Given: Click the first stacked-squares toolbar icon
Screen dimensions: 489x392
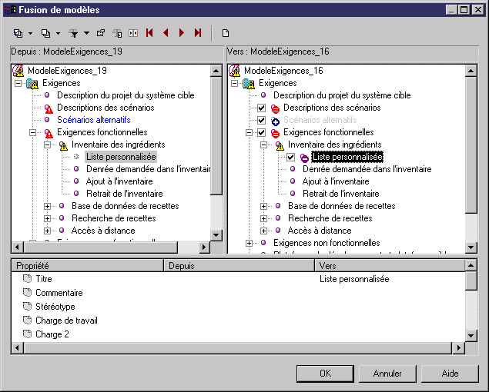Looking at the screenshot, I should pyautogui.click(x=18, y=33).
